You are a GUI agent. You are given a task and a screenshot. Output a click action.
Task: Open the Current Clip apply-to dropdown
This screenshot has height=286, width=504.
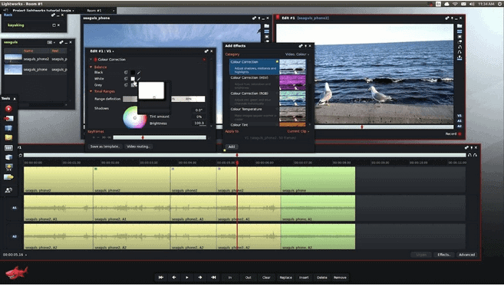click(x=298, y=131)
